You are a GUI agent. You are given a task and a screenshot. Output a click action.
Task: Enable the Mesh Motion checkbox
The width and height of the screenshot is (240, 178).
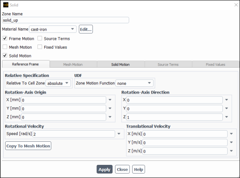(x=5, y=47)
